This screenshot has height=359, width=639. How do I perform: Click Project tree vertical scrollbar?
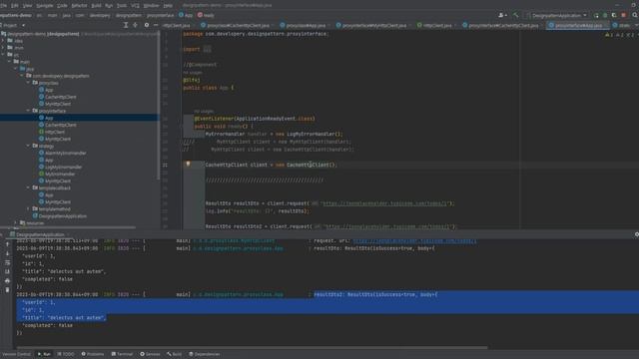[158, 106]
